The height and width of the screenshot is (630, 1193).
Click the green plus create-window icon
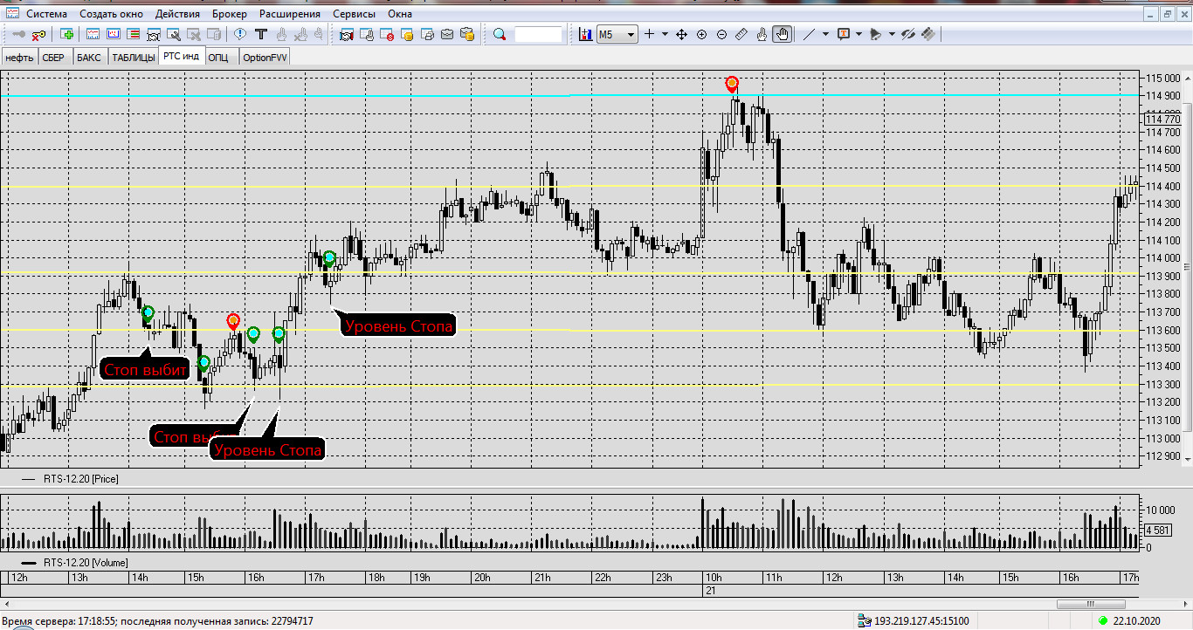pyautogui.click(x=67, y=35)
